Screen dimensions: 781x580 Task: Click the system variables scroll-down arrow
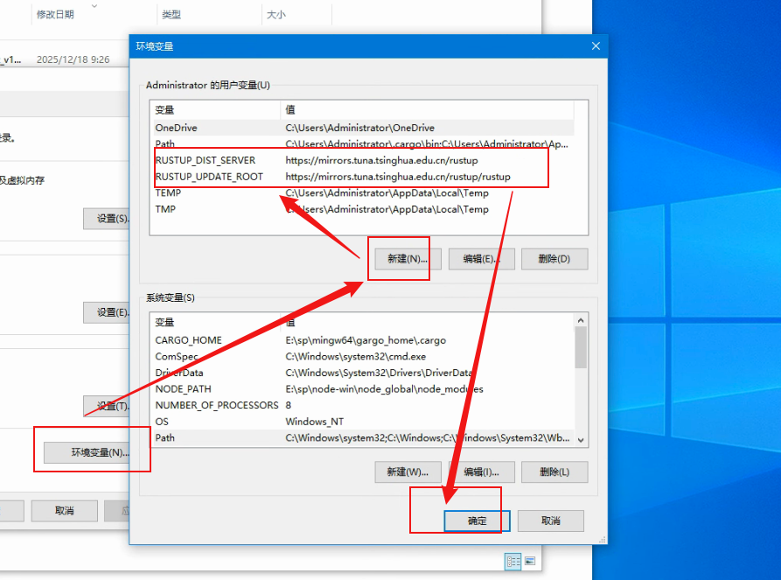(581, 440)
